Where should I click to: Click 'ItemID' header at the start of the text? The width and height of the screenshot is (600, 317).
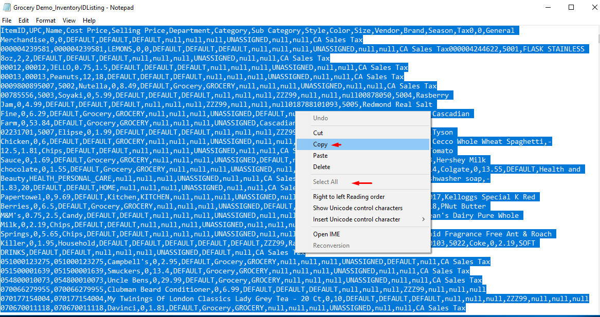click(x=13, y=31)
